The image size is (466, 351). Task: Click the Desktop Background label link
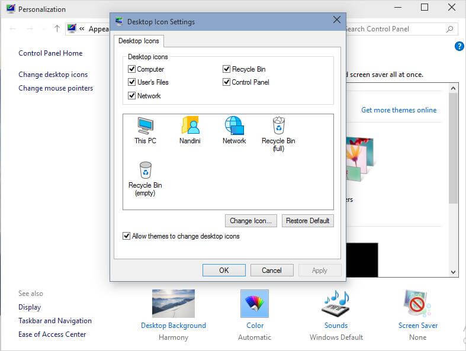click(173, 326)
